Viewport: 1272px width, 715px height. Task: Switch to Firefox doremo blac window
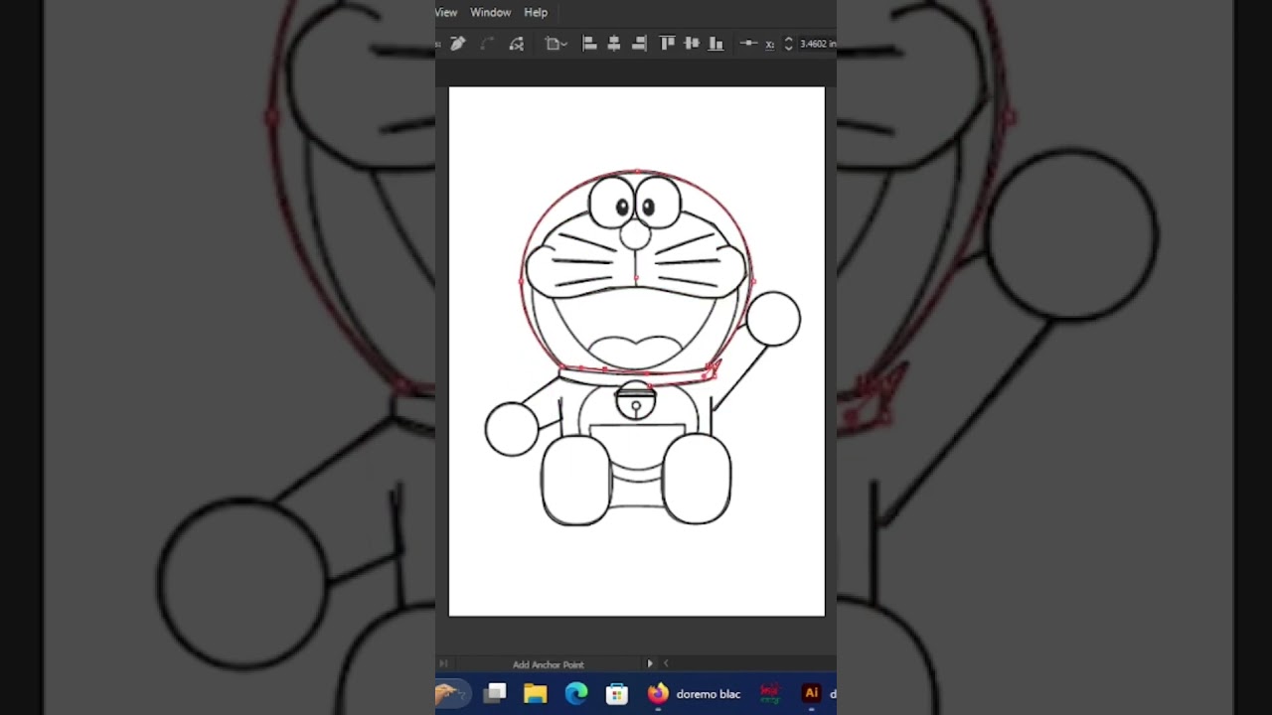[x=694, y=693]
